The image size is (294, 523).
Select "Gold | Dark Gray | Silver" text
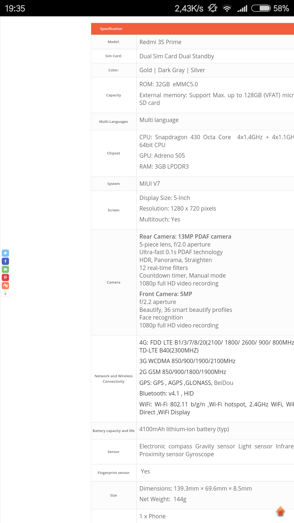pos(172,70)
